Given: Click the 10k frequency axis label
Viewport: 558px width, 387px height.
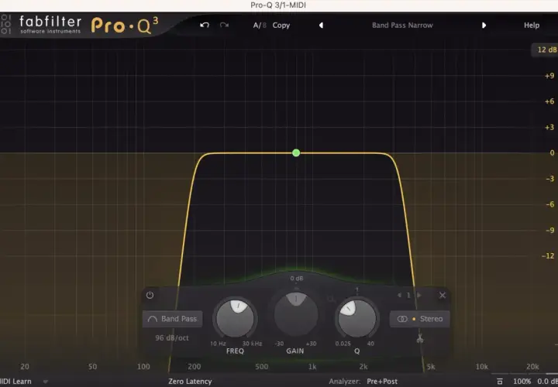Looking at the screenshot, I should (x=481, y=366).
